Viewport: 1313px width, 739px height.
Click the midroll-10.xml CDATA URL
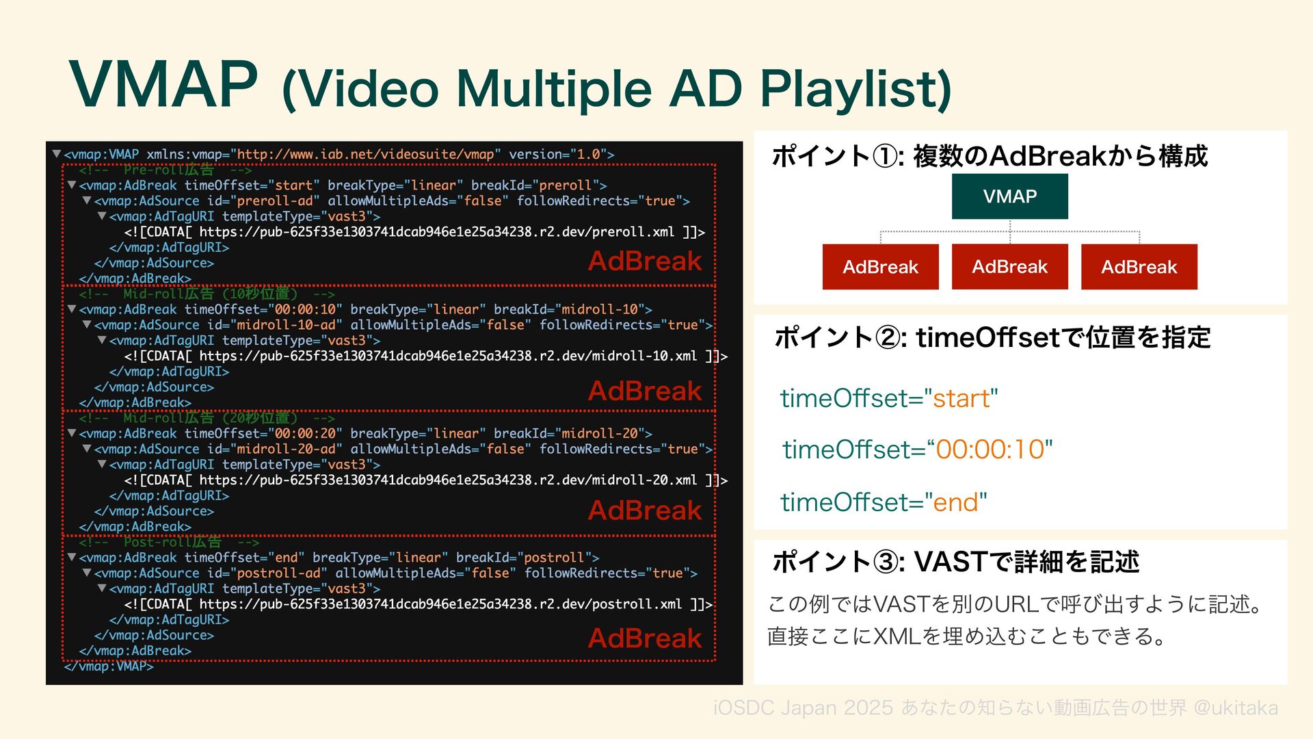(448, 356)
